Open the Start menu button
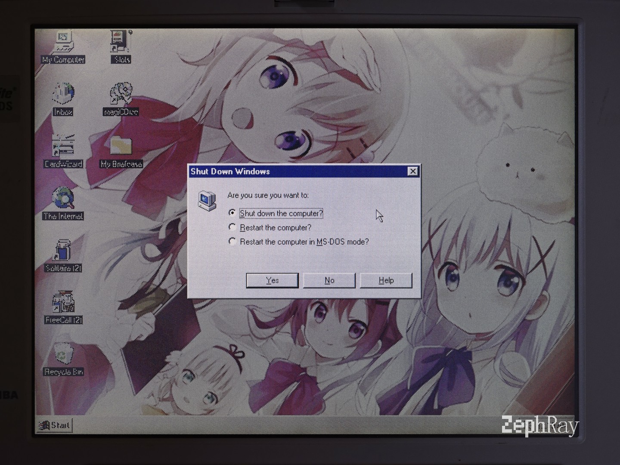Image resolution: width=620 pixels, height=465 pixels. click(x=55, y=425)
